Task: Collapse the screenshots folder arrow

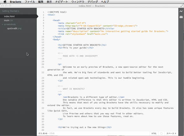Action: point(3,25)
